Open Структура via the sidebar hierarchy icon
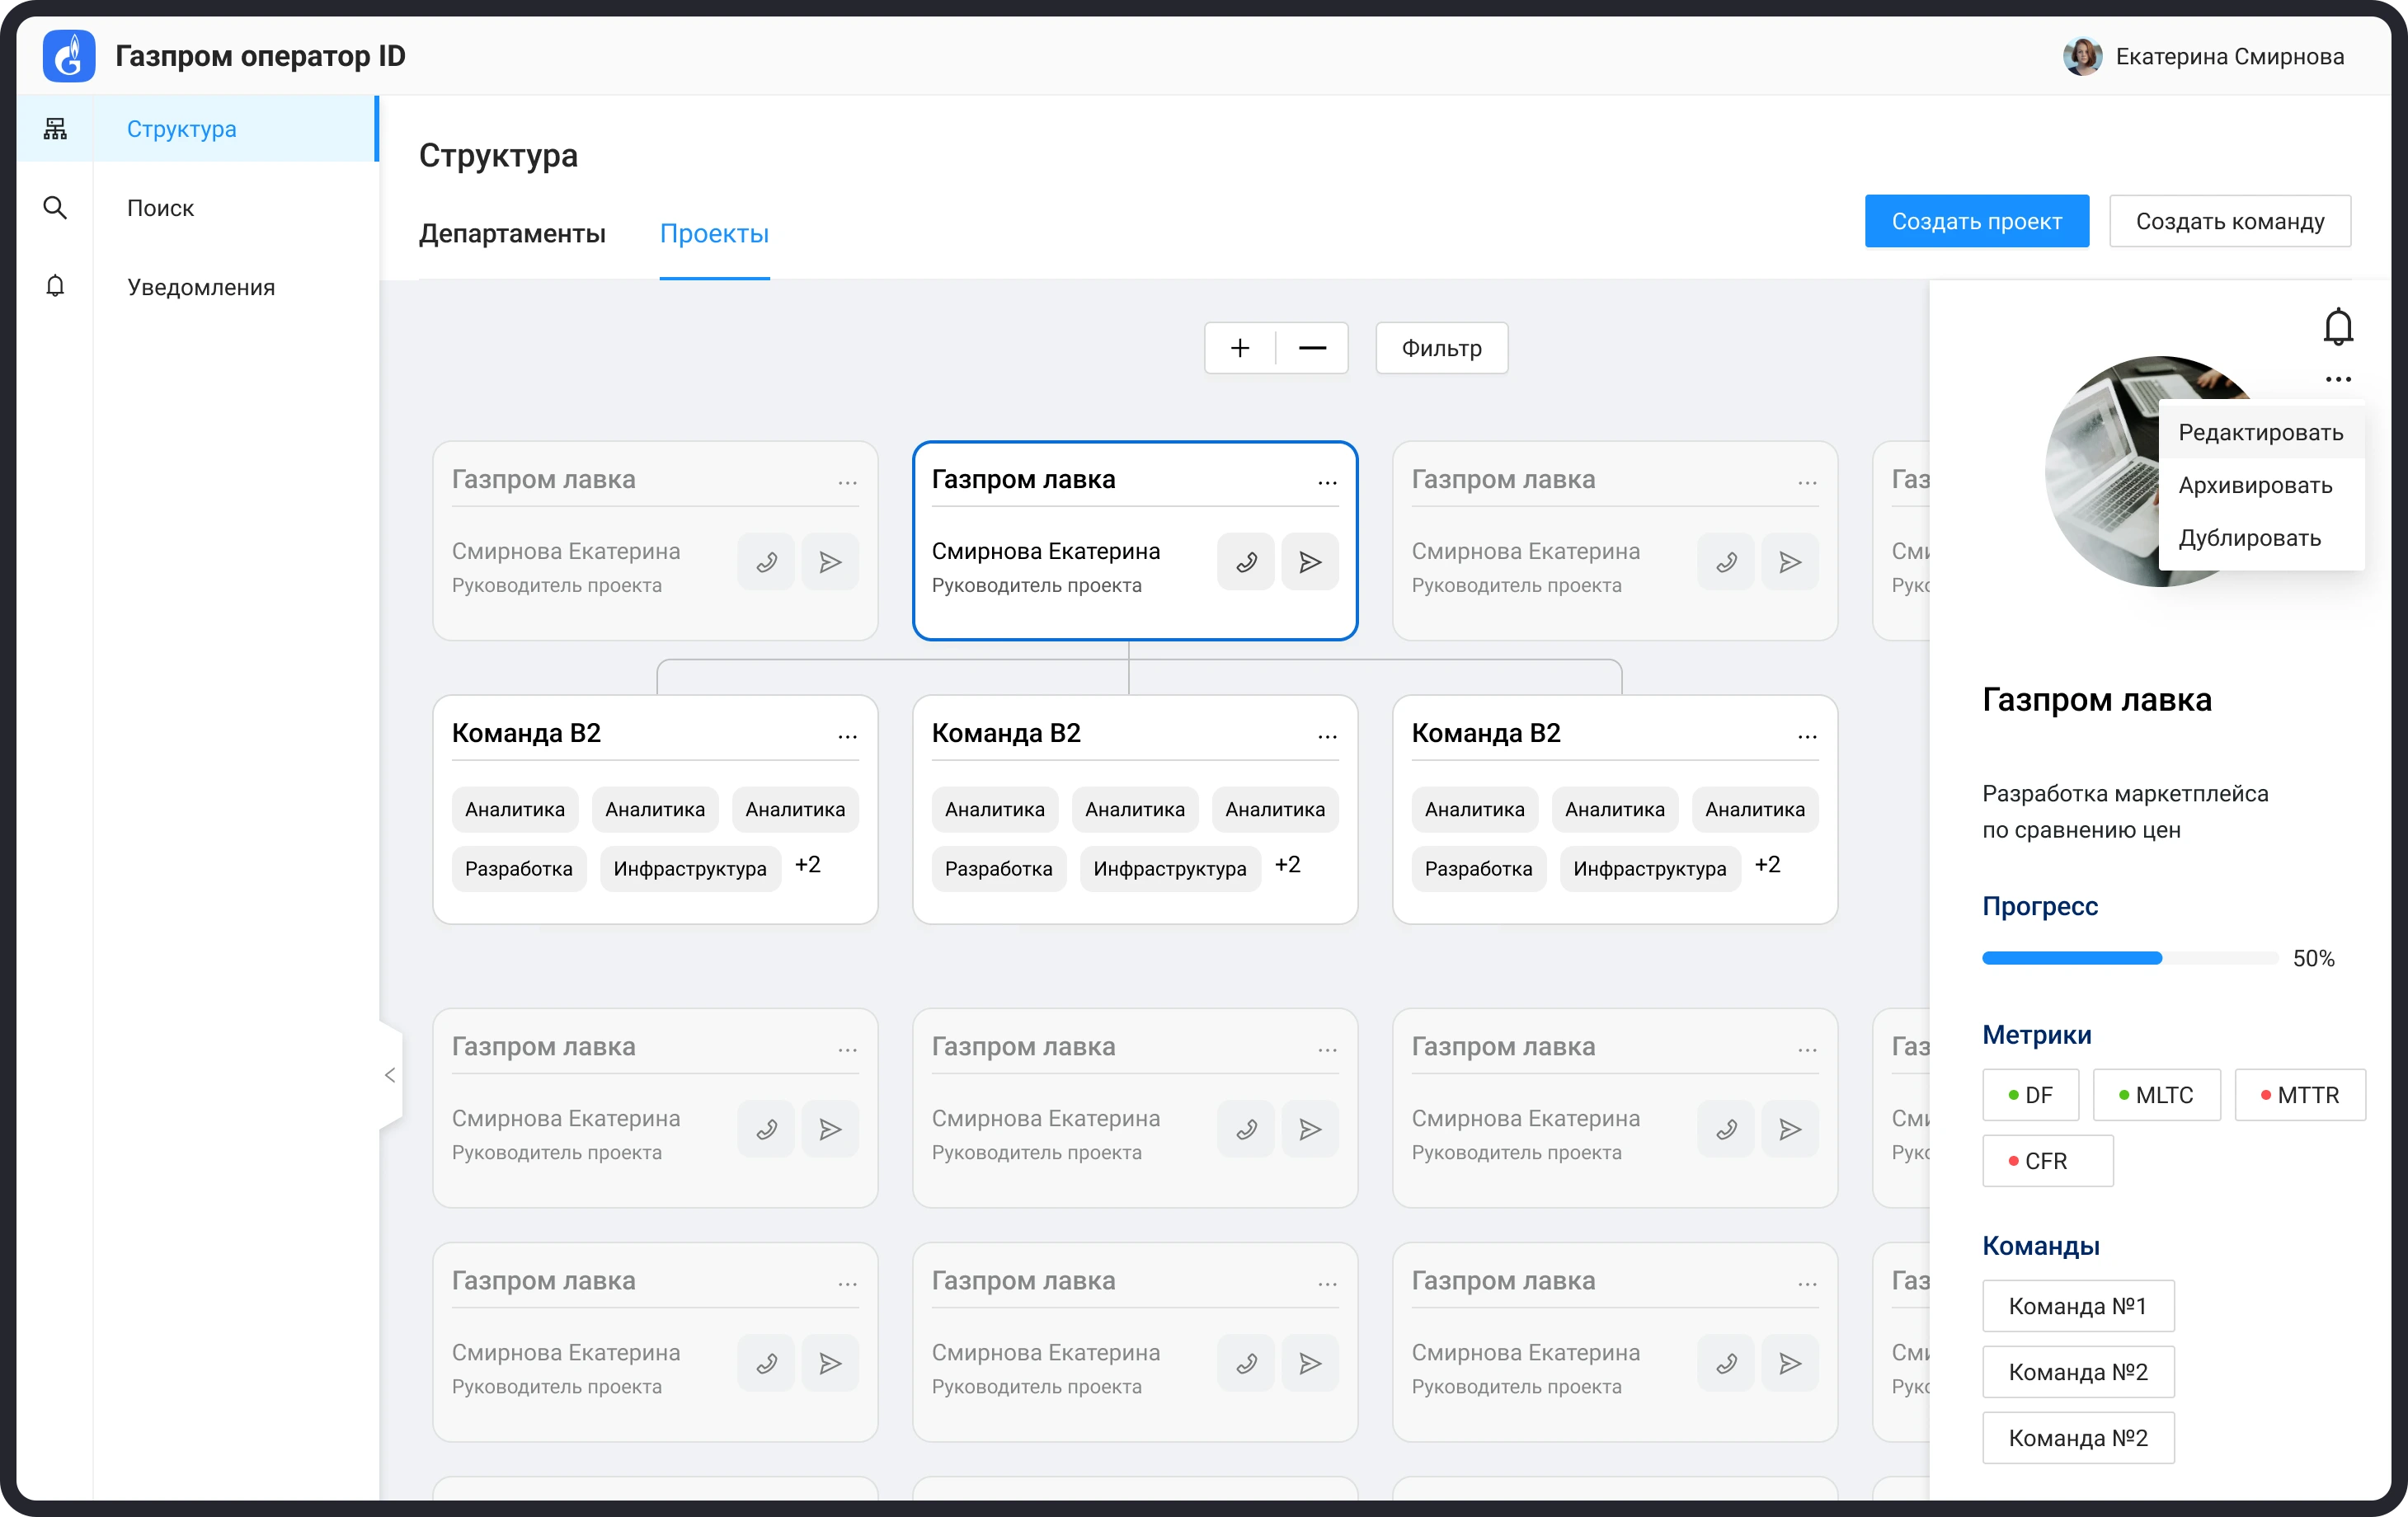Viewport: 2408px width, 1517px height. [55, 129]
